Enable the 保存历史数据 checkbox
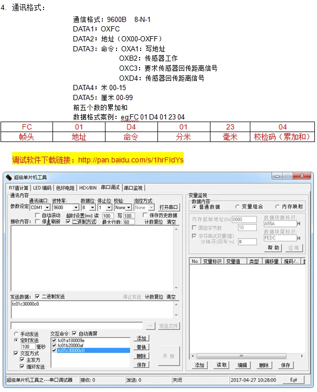 pos(145,215)
